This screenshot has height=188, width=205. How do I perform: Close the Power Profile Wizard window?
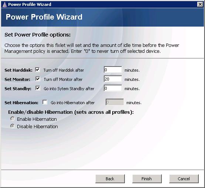tap(200, 4)
